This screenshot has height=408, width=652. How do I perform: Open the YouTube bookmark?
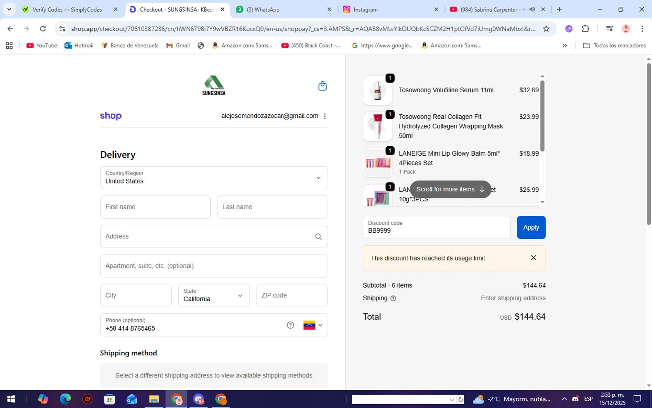point(42,45)
